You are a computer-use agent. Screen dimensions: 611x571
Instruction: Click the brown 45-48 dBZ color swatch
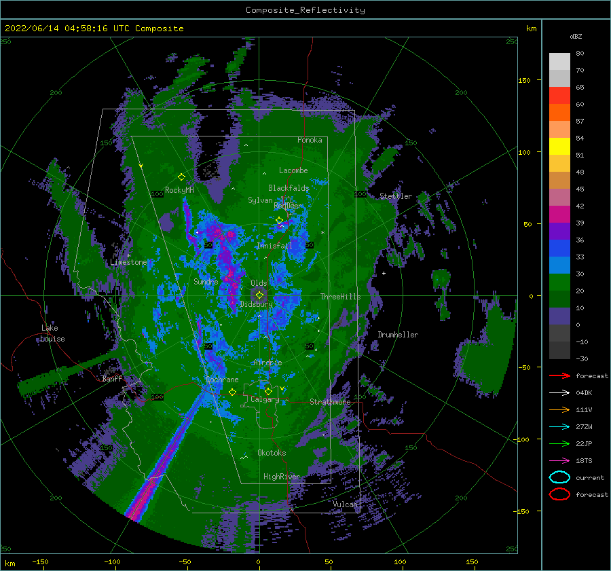coord(559,181)
